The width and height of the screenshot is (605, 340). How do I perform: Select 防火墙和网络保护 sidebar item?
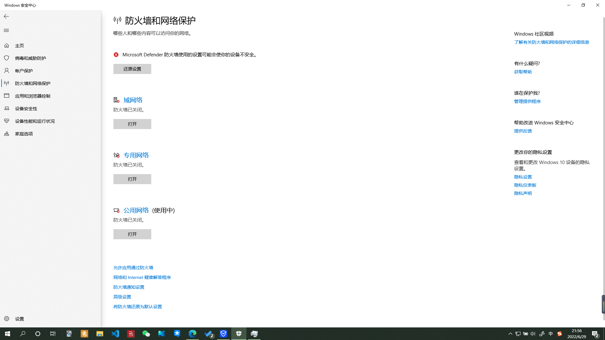50,83
